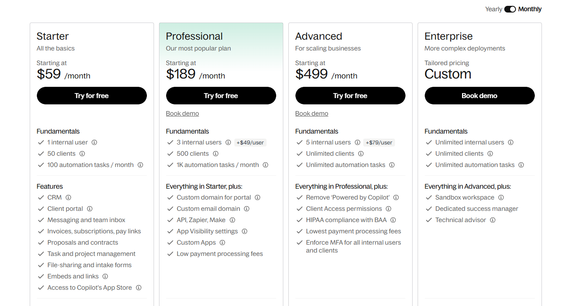This screenshot has width=562, height=306.
Task: Toggle the Yearly/Monthly billing switch
Action: point(510,9)
